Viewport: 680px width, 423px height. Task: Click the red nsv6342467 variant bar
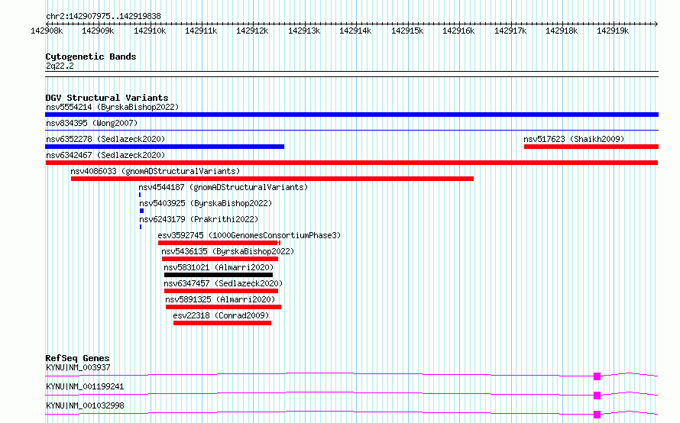tap(351, 163)
